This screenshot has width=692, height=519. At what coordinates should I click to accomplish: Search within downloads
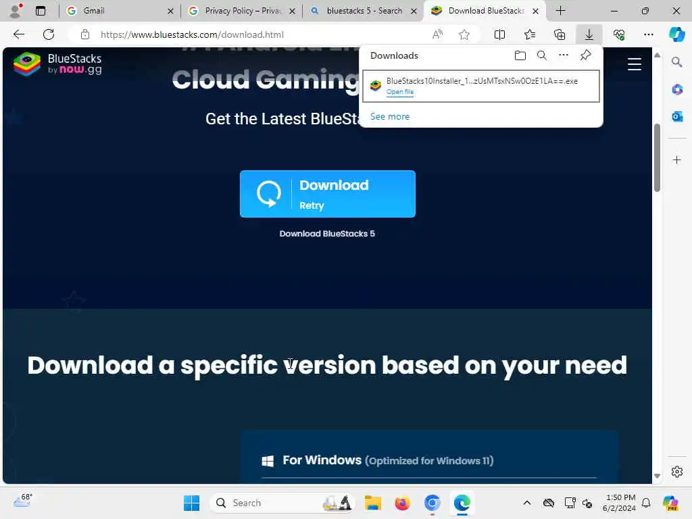click(542, 55)
